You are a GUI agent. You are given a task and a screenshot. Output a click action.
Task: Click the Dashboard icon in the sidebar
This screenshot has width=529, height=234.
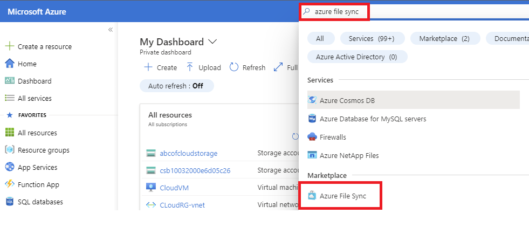[x=9, y=81]
